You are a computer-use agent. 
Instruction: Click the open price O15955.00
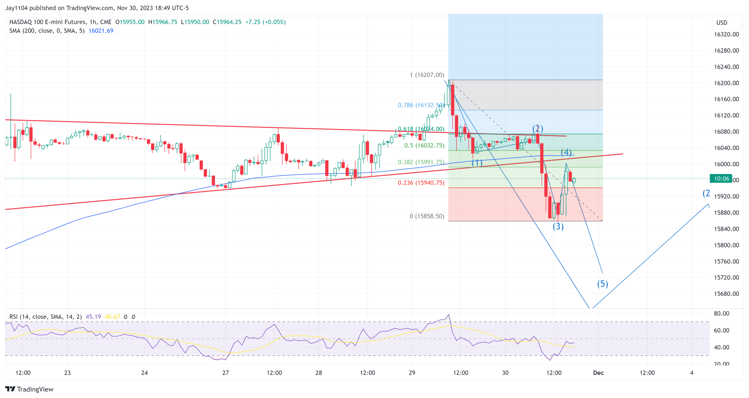point(130,22)
